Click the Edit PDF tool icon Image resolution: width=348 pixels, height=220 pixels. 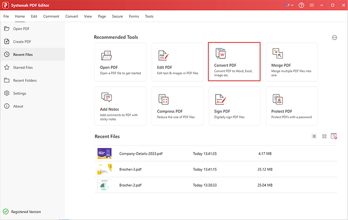pyautogui.click(x=163, y=56)
